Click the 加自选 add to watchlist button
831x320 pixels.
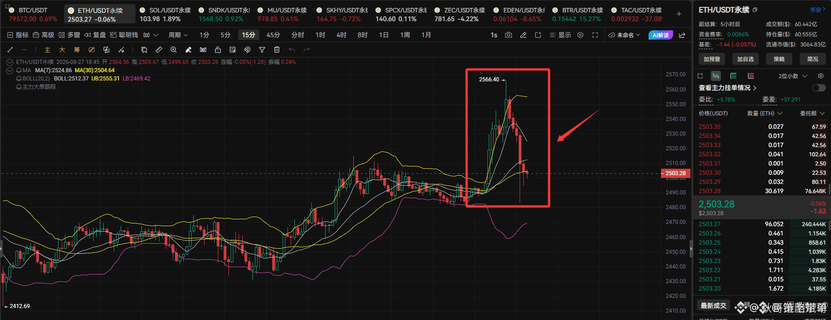[745, 59]
